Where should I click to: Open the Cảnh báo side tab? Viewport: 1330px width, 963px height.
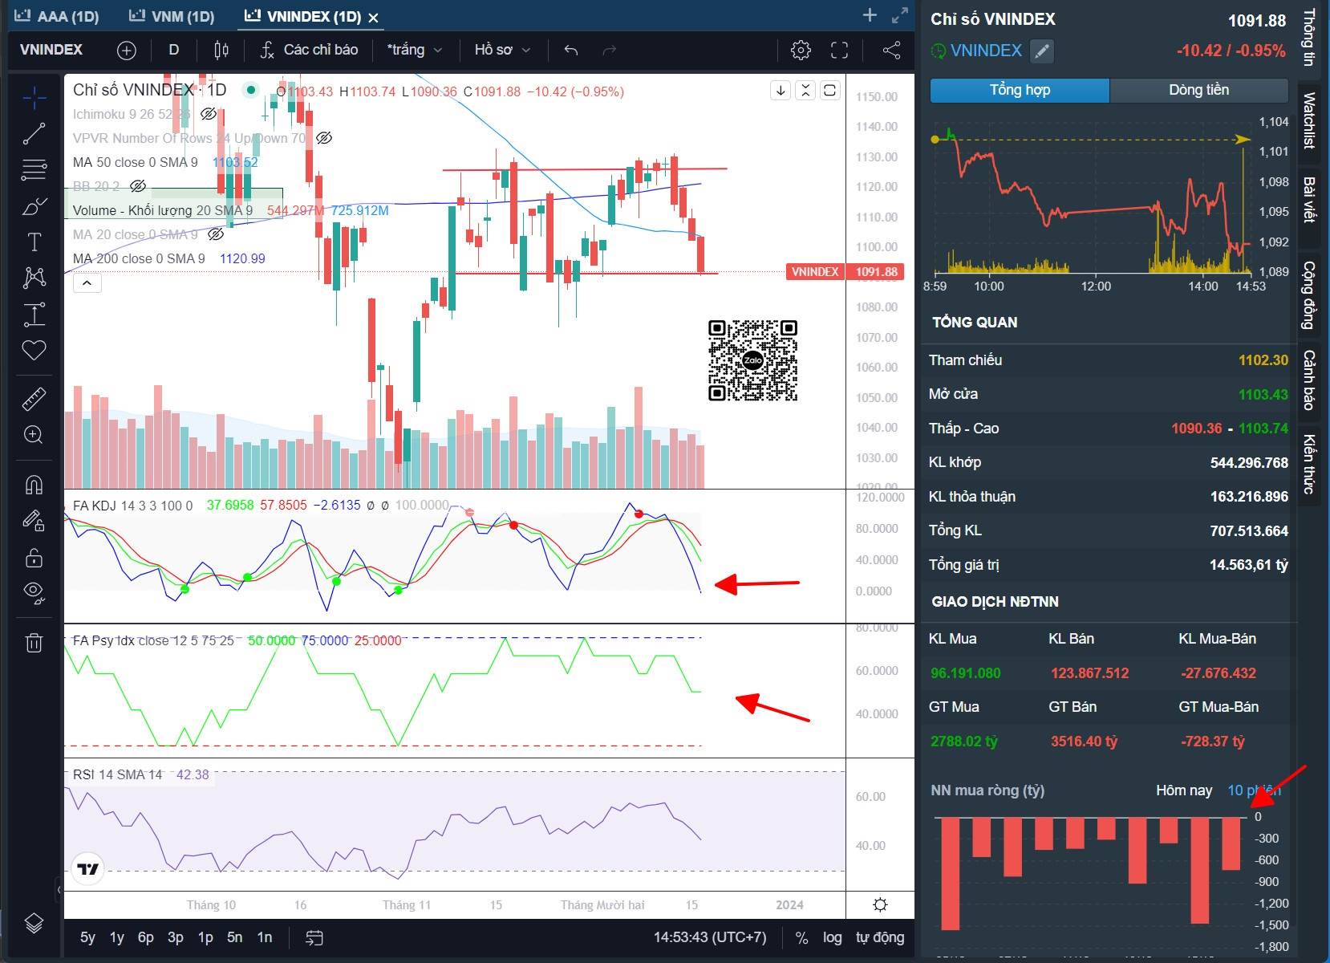click(x=1309, y=380)
